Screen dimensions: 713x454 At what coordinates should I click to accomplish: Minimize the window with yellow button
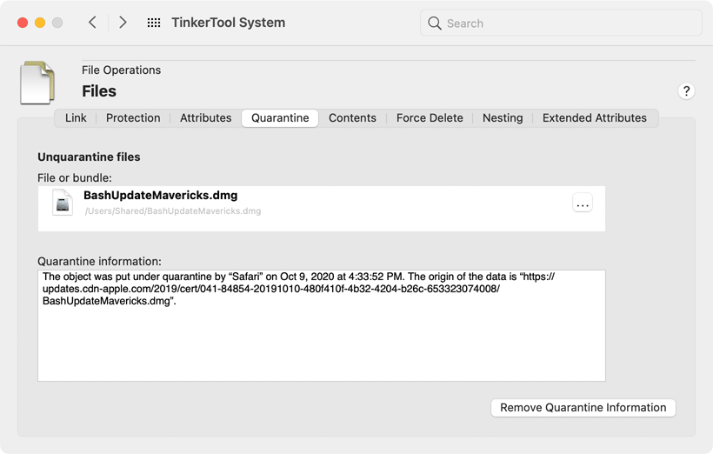coord(40,23)
